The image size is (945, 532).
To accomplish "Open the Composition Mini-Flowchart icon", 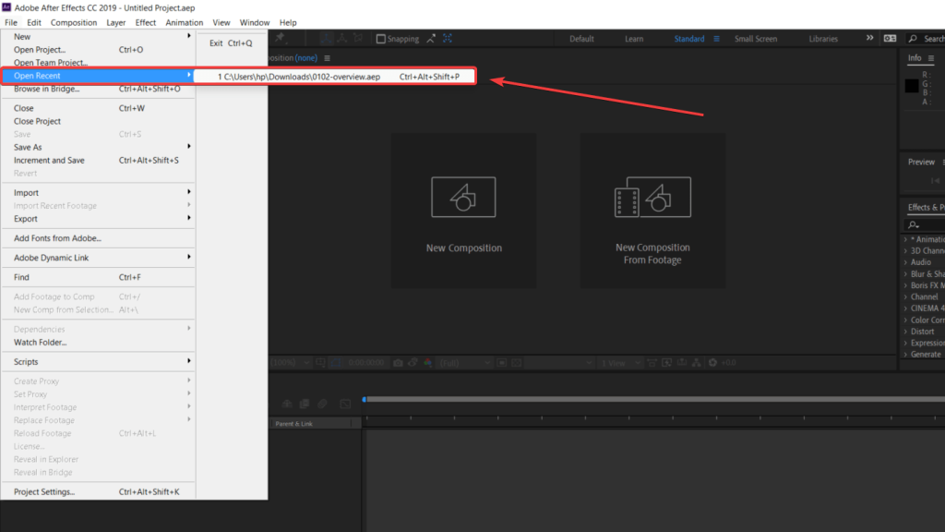I will tap(698, 362).
